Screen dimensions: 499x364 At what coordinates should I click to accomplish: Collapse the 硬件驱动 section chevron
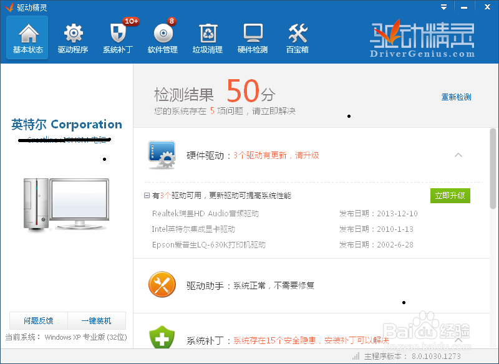coord(458,155)
